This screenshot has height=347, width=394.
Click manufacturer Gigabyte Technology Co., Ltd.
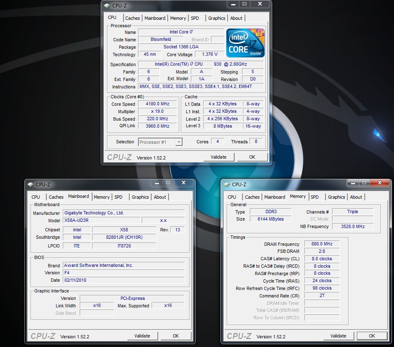point(124,213)
